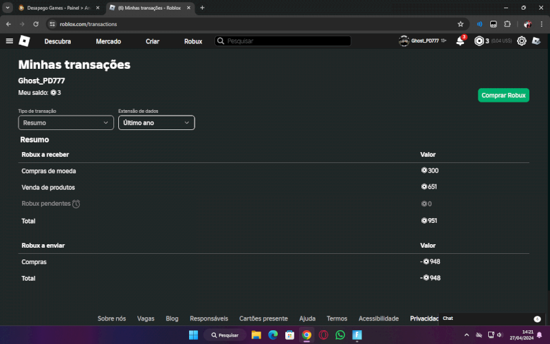Click the Robux pendentes label
550x344 pixels.
point(46,204)
